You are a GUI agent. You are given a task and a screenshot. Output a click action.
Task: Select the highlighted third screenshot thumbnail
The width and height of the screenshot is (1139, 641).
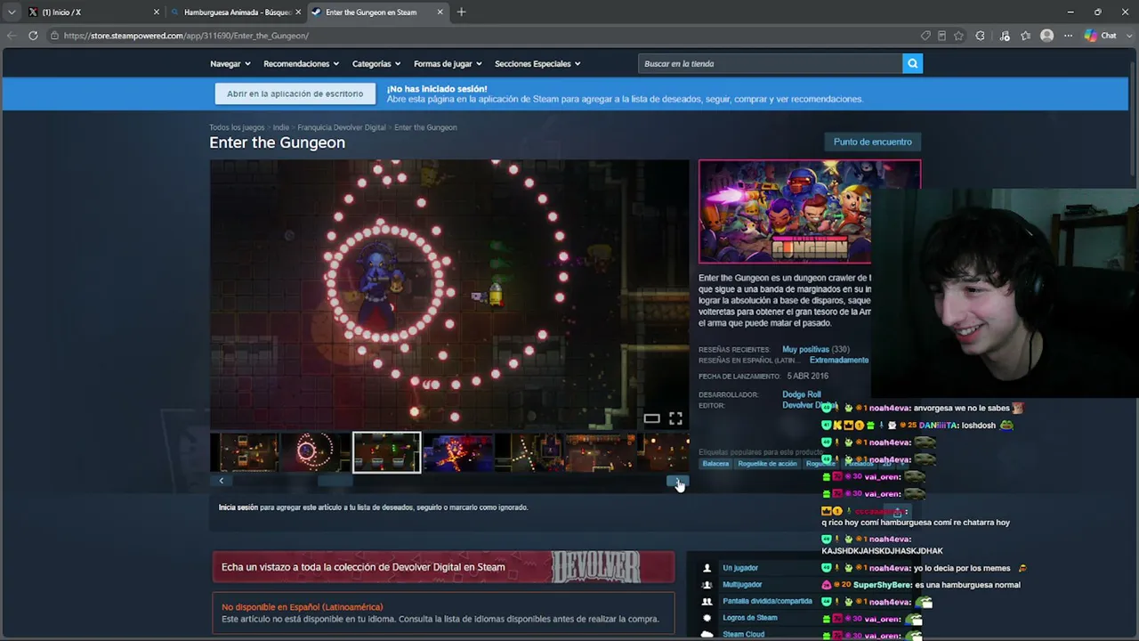click(387, 452)
